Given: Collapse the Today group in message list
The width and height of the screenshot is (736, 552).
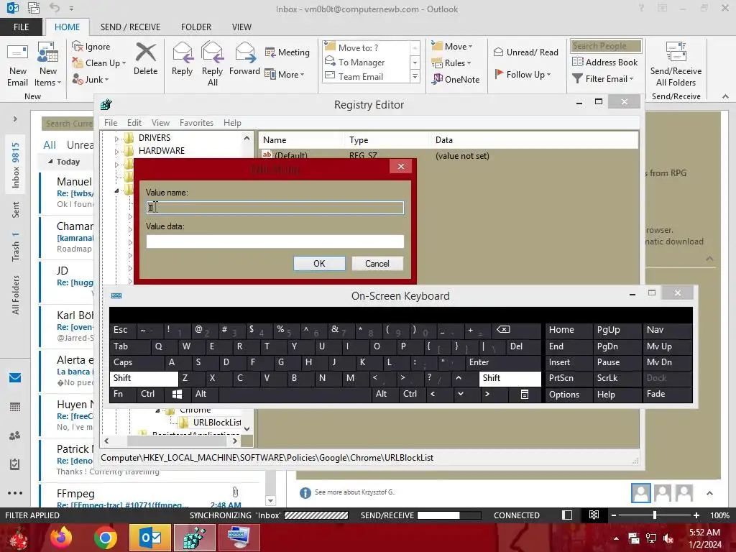Looking at the screenshot, I should [50, 162].
